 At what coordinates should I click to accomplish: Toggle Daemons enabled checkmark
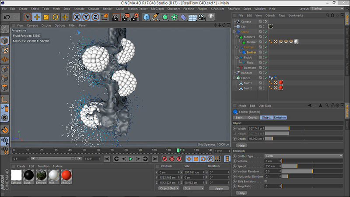click(x=266, y=68)
